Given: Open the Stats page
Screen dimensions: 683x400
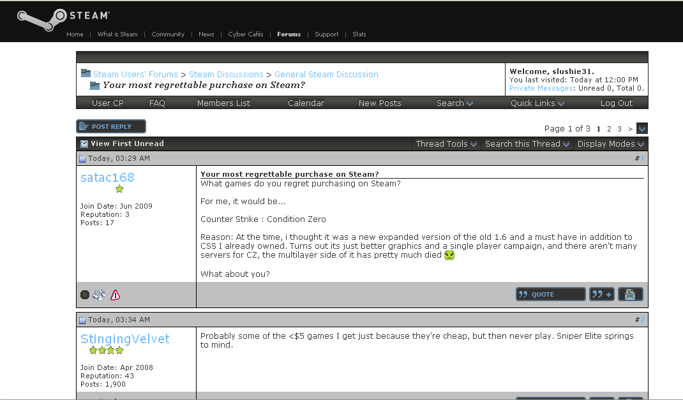Looking at the screenshot, I should pos(359,34).
